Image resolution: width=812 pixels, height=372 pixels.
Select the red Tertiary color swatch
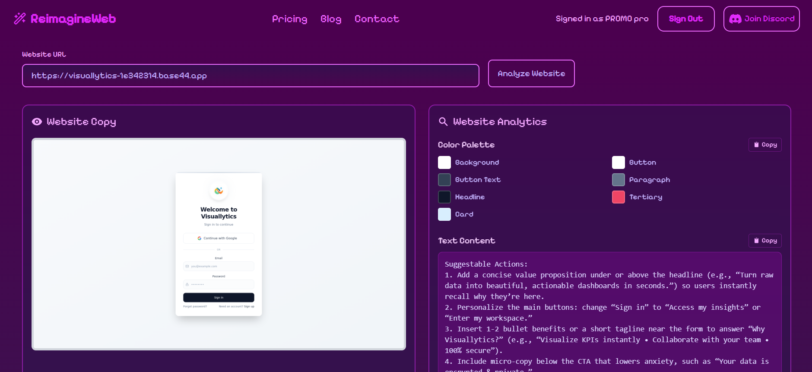click(619, 197)
